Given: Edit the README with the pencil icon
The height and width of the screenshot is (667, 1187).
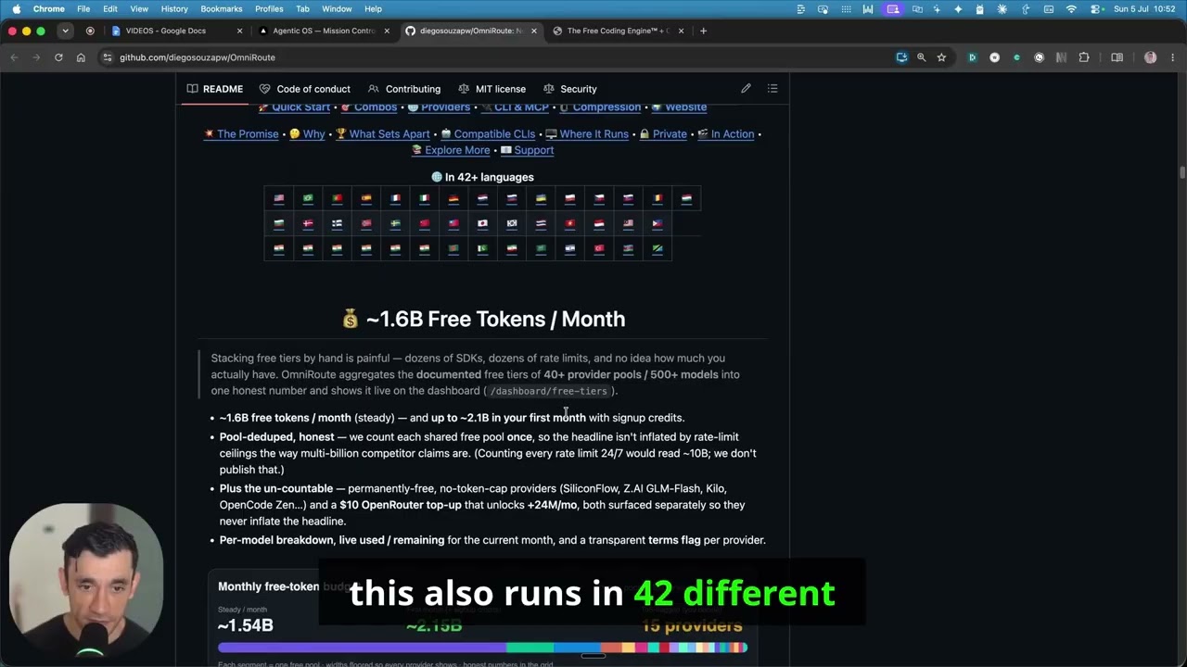Looking at the screenshot, I should tap(746, 89).
